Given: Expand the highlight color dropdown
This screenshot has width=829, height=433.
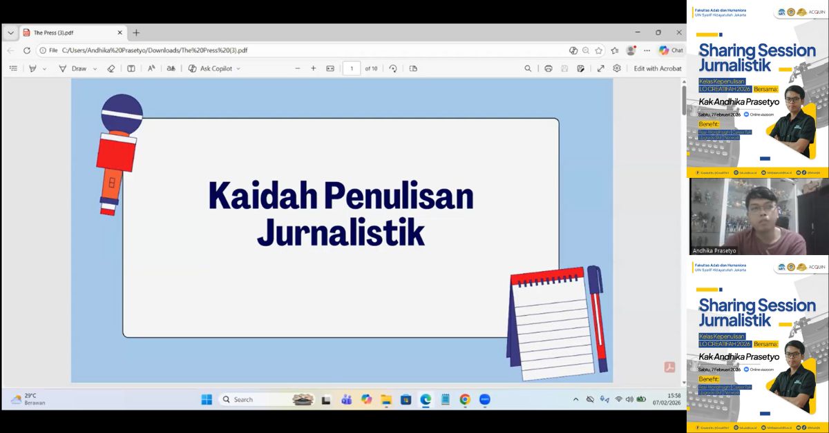Looking at the screenshot, I should click(x=44, y=68).
